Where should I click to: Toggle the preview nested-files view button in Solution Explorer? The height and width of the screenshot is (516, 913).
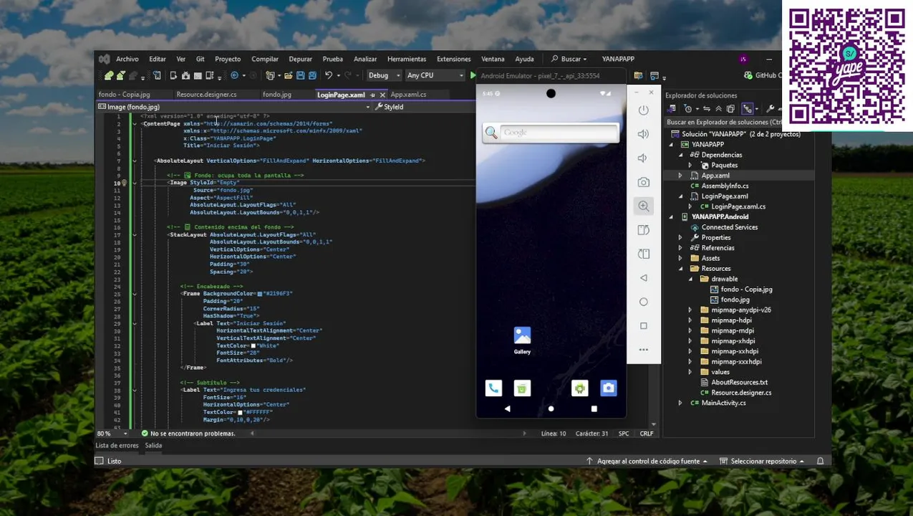click(x=748, y=109)
